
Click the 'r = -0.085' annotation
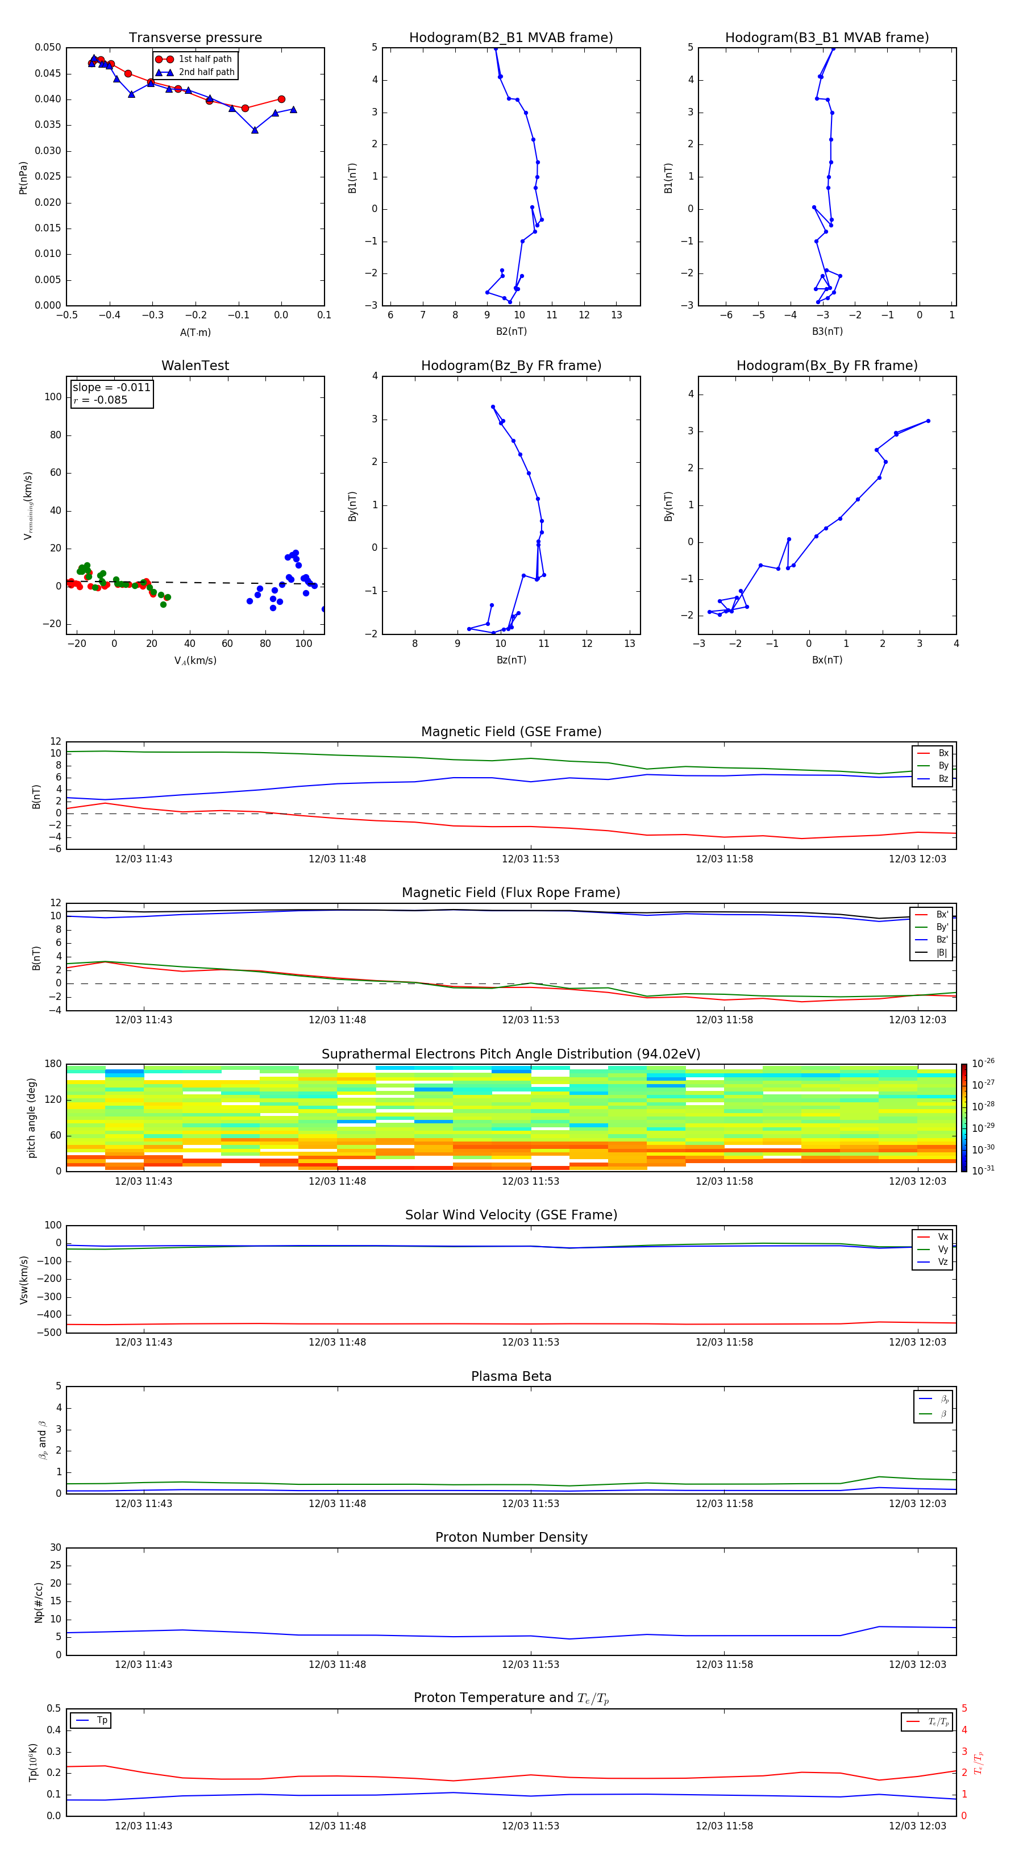101,400
